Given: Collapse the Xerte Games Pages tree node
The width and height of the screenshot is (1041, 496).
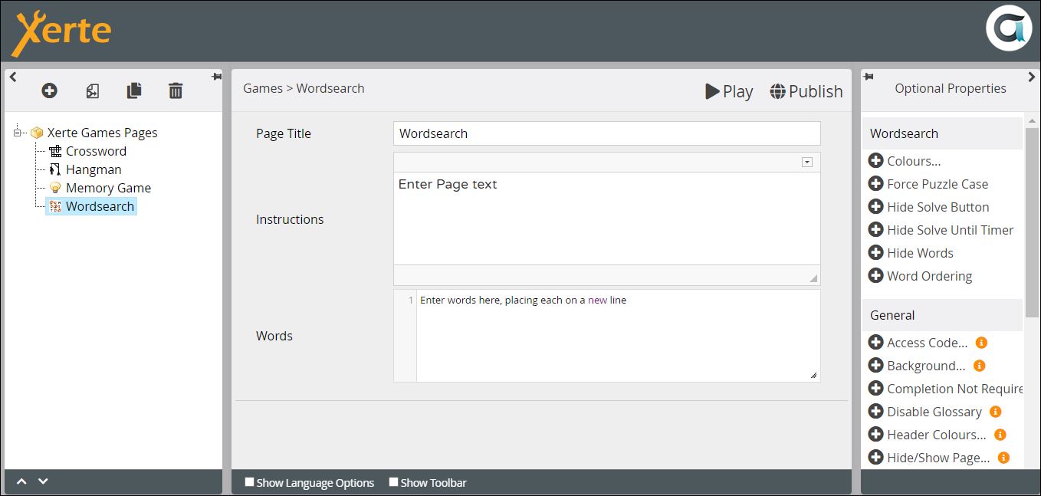Looking at the screenshot, I should (18, 133).
